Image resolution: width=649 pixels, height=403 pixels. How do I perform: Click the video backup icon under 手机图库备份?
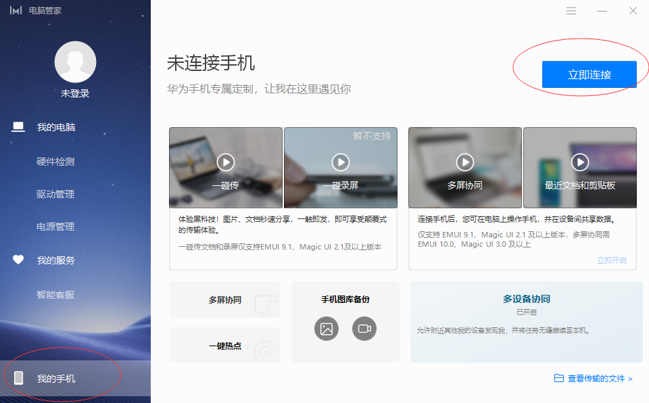pyautogui.click(x=364, y=329)
